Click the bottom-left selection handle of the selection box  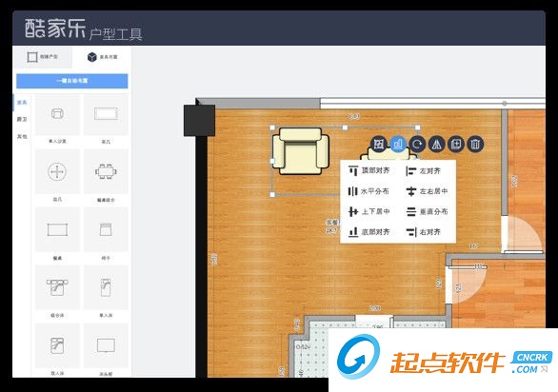click(x=272, y=195)
